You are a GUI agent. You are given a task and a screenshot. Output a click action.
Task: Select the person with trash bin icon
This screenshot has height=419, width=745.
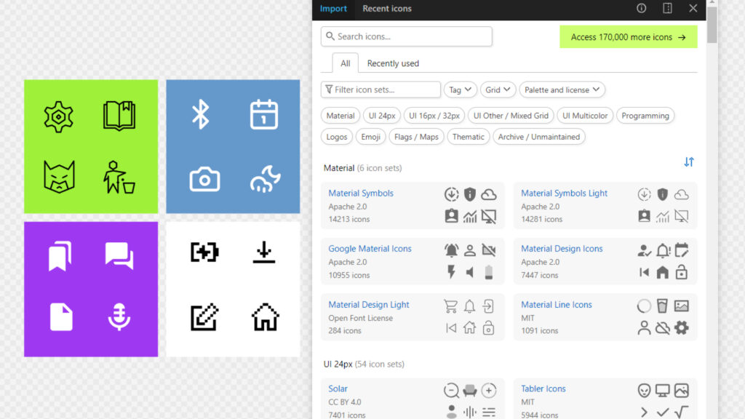(119, 177)
